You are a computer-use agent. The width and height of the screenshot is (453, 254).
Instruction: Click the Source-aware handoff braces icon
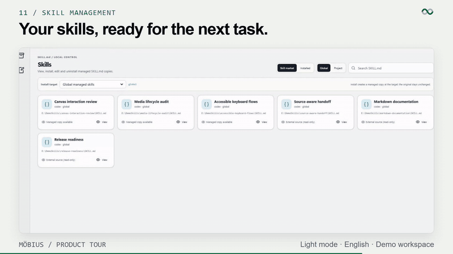pos(287,104)
